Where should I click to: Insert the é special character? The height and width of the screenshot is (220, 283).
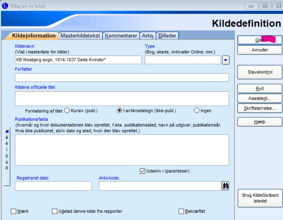pos(7,143)
